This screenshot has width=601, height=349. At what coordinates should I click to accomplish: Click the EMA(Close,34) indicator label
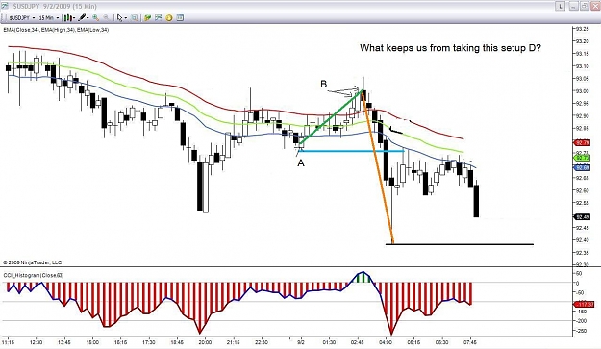tap(21, 30)
